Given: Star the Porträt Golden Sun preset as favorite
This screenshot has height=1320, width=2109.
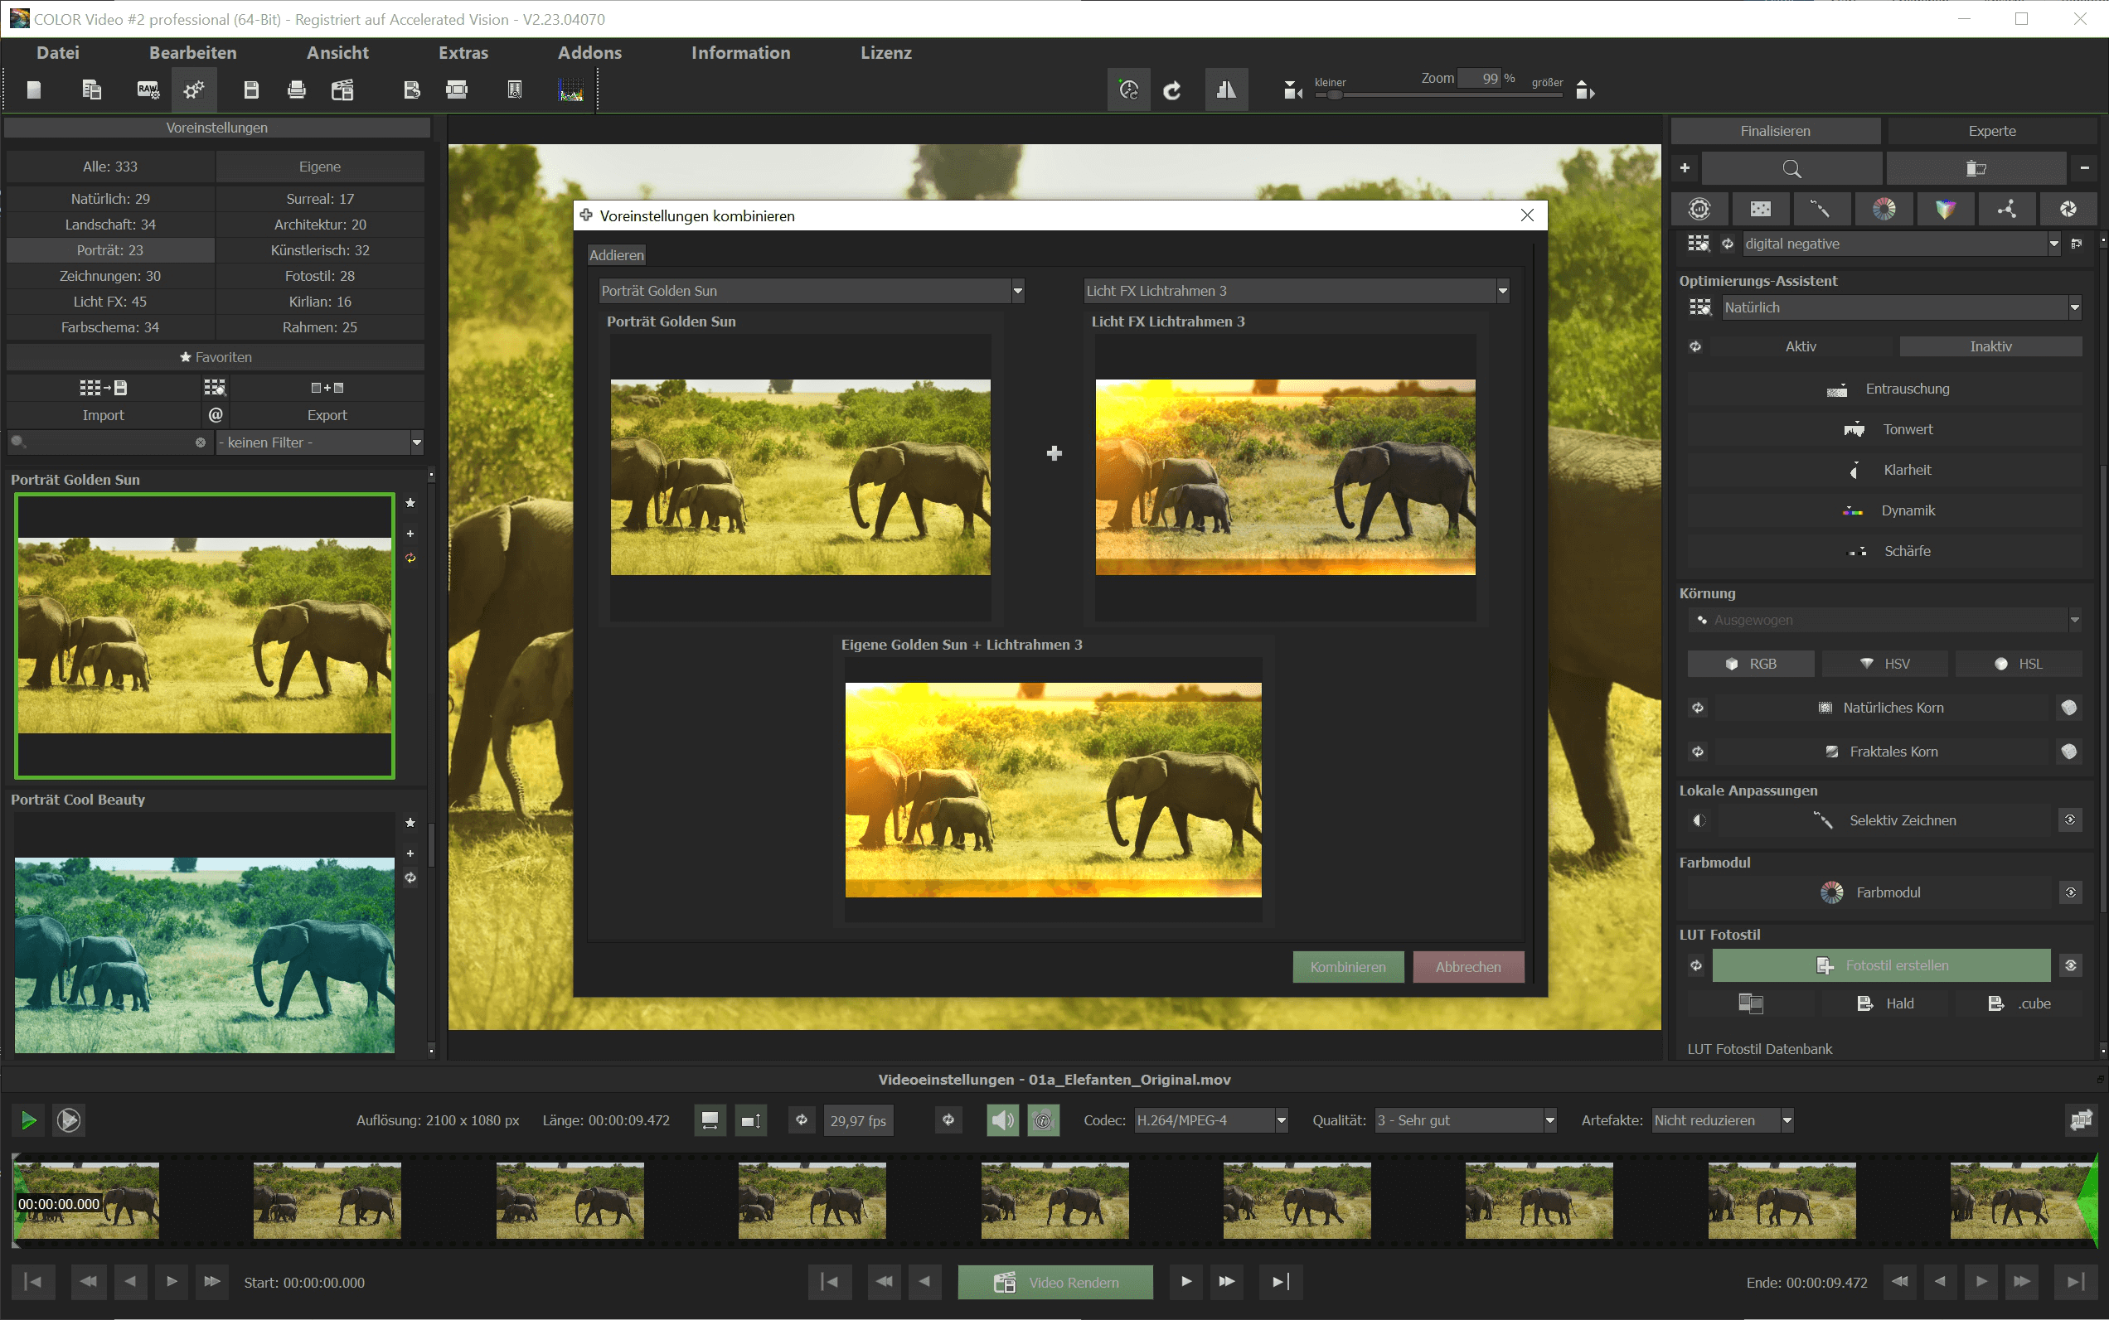Looking at the screenshot, I should [x=410, y=503].
